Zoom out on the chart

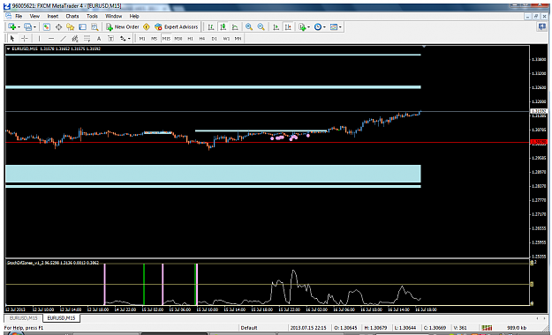(x=261, y=27)
